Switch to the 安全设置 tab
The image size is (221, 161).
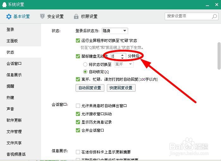point(52,16)
